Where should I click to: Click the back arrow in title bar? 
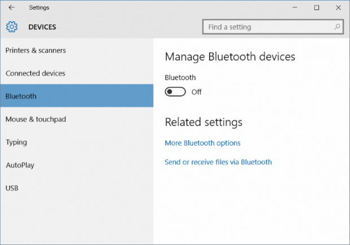tap(12, 7)
